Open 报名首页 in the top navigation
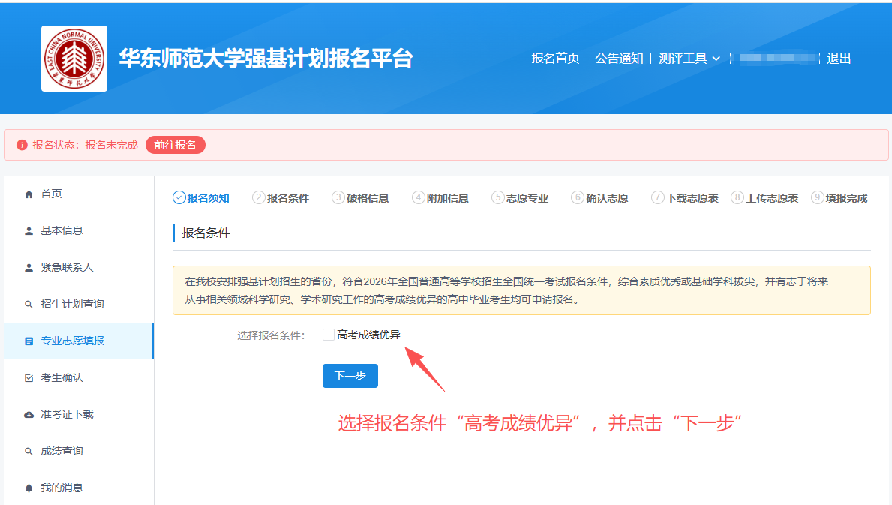The width and height of the screenshot is (892, 505). point(555,59)
